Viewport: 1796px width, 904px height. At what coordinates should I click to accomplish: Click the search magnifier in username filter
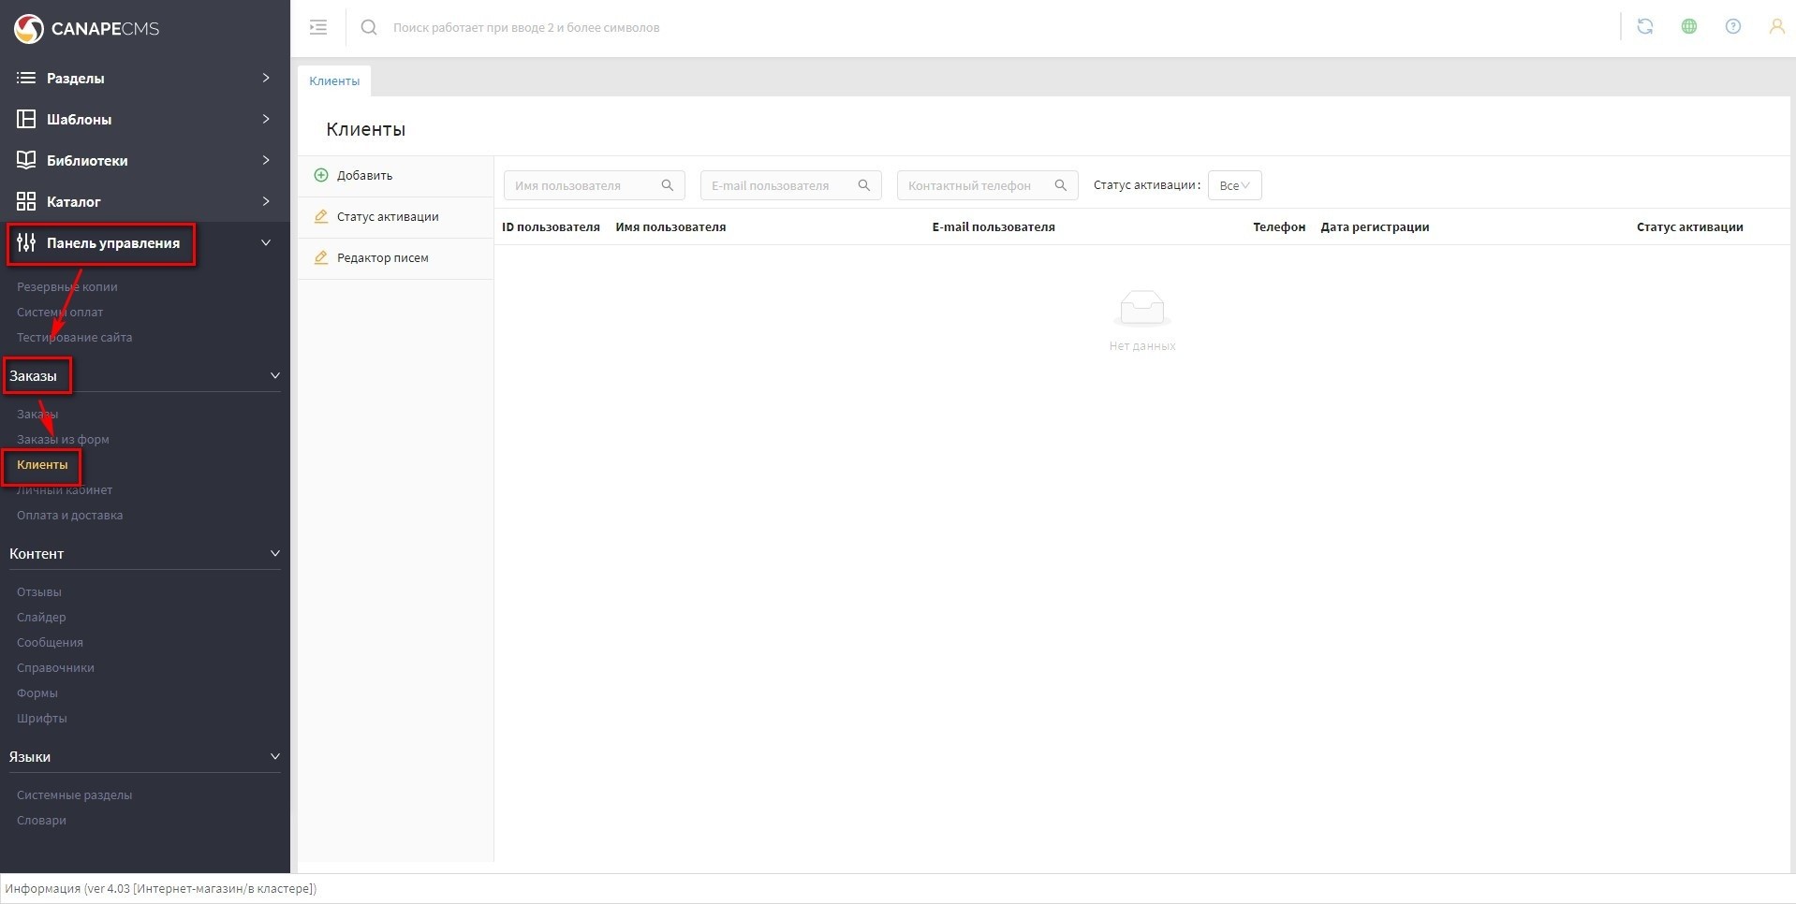click(668, 185)
